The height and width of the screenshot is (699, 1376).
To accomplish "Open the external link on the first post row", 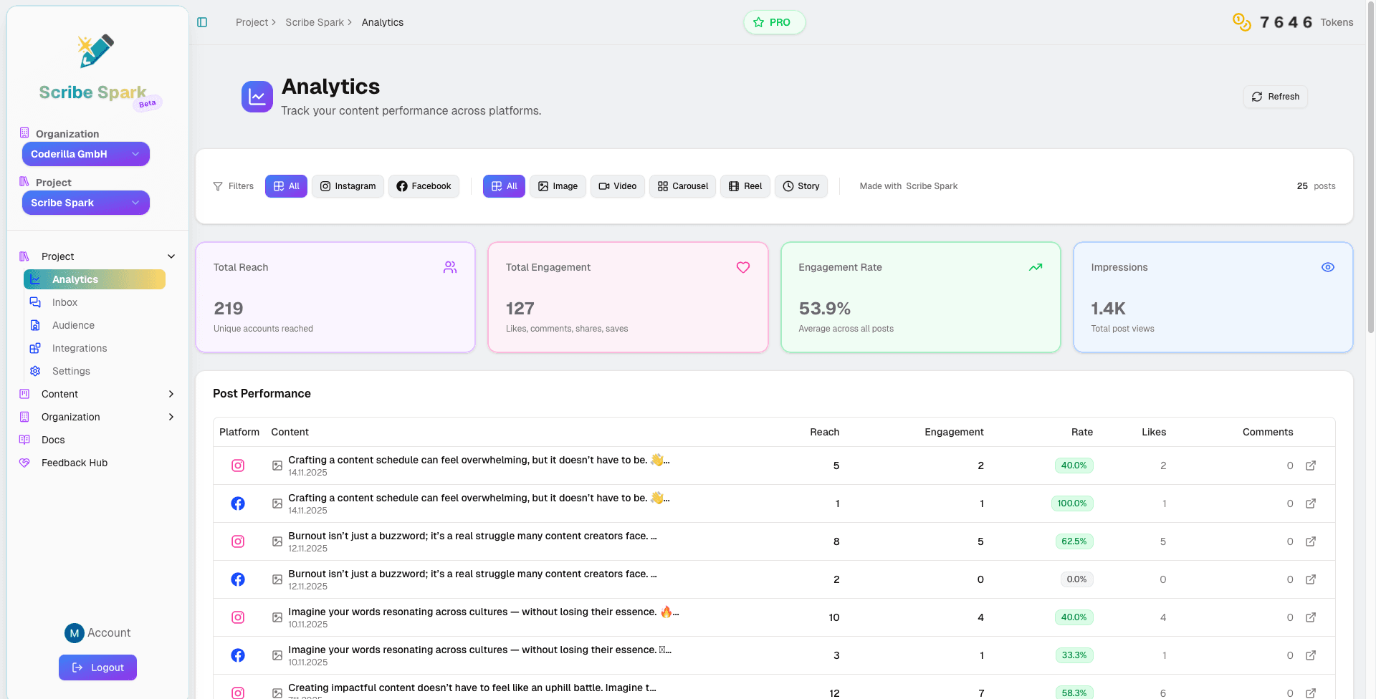I will [1311, 466].
